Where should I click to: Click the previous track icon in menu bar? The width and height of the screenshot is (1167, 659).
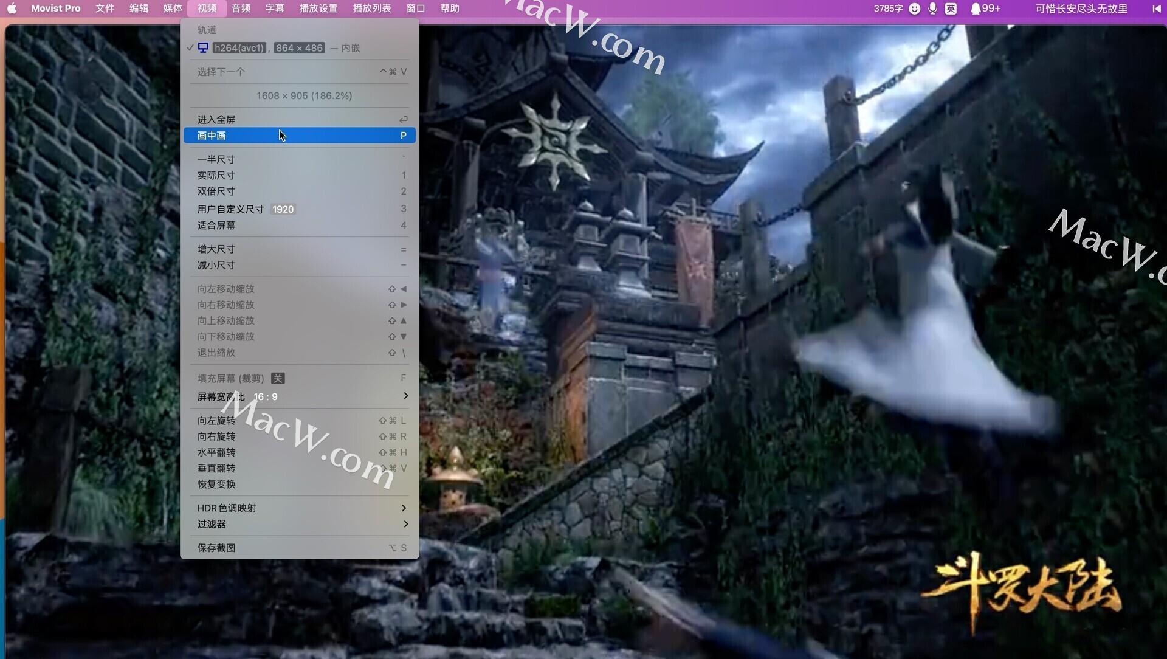tap(1156, 9)
